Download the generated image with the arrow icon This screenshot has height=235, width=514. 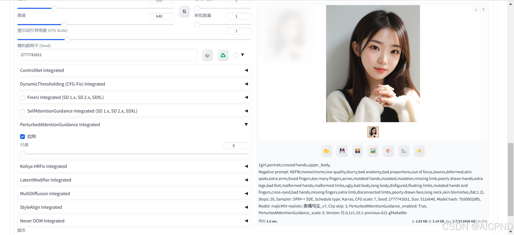[x=476, y=9]
